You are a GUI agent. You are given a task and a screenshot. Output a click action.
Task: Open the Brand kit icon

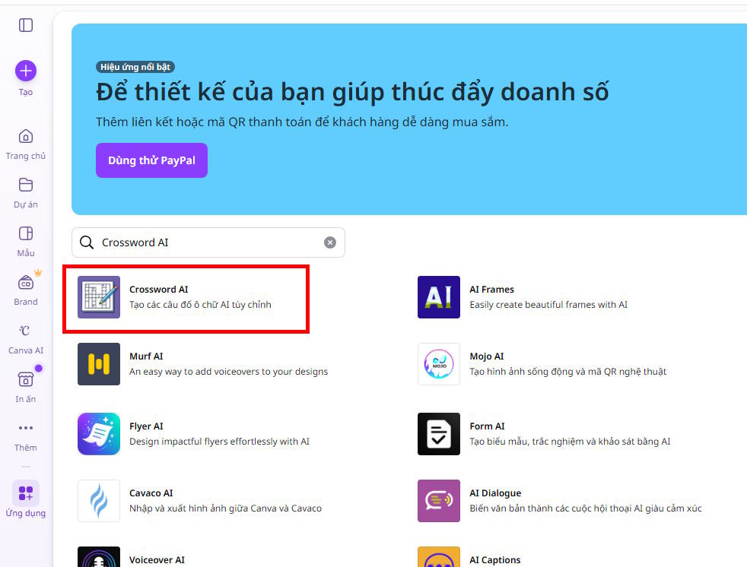point(26,283)
